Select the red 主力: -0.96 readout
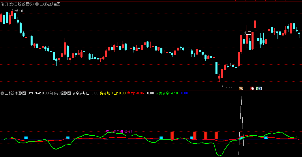Viewport: 302px width, 157px height. coord(135,93)
